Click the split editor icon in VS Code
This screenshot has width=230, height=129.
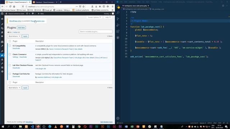[x=223, y=6]
